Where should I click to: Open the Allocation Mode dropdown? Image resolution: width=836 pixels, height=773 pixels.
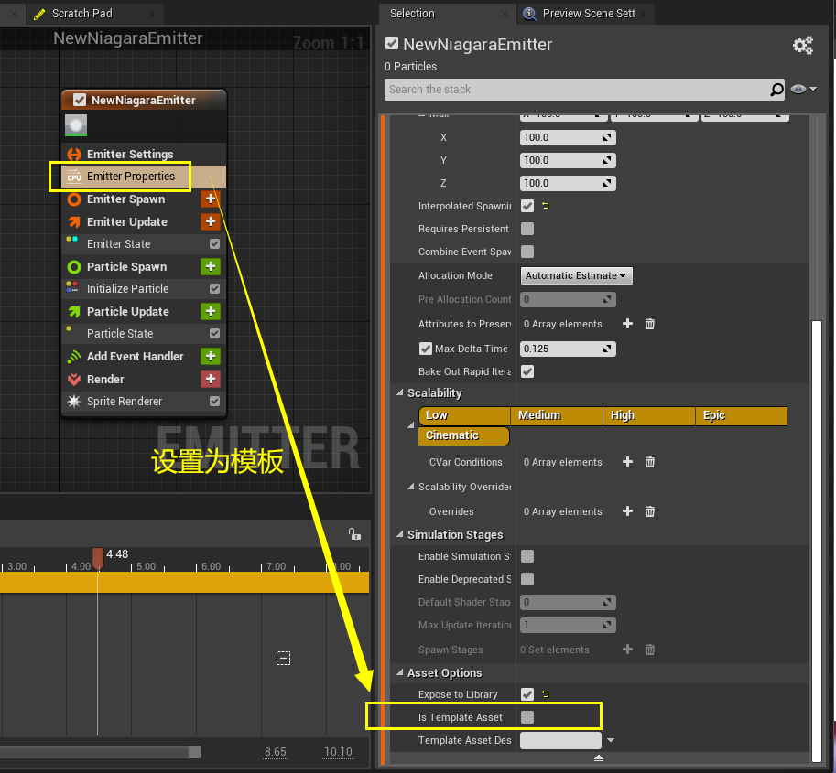576,275
